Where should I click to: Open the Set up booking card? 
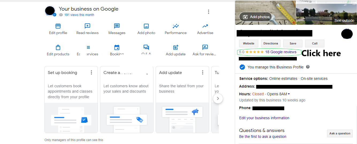(x=71, y=100)
